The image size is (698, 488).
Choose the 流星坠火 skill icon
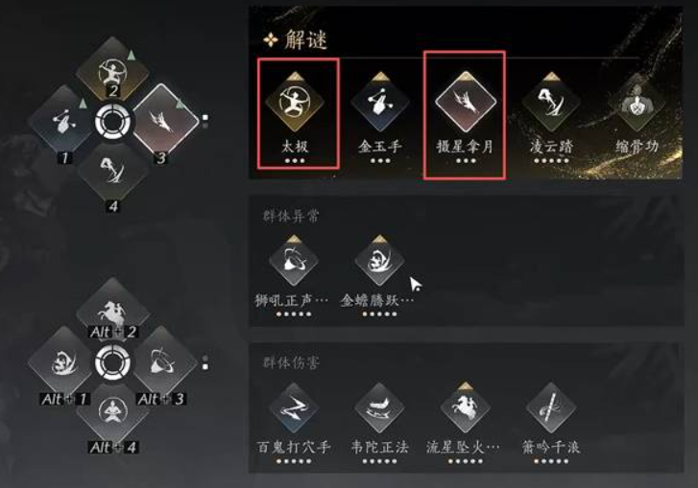(x=466, y=407)
